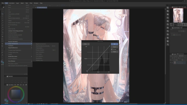Choose Color balance in the submenu

click(39, 56)
